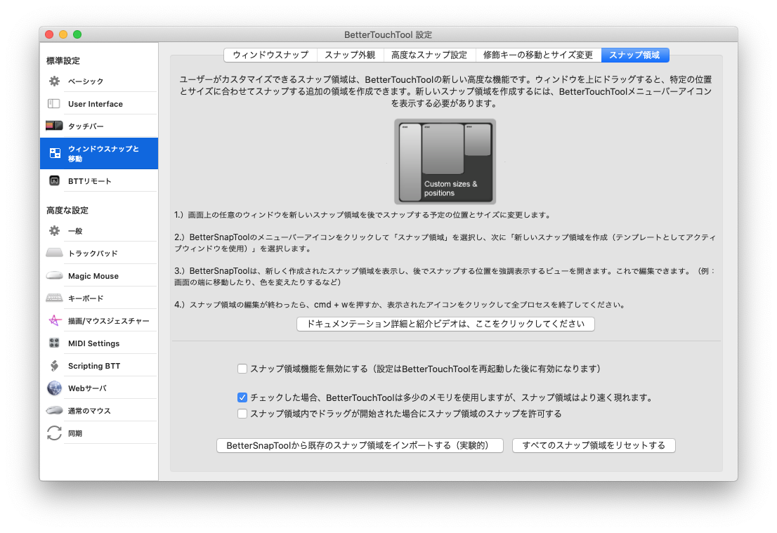This screenshot has width=777, height=533.
Task: Select タッチバー in the sidebar
Action: pyautogui.click(x=99, y=126)
